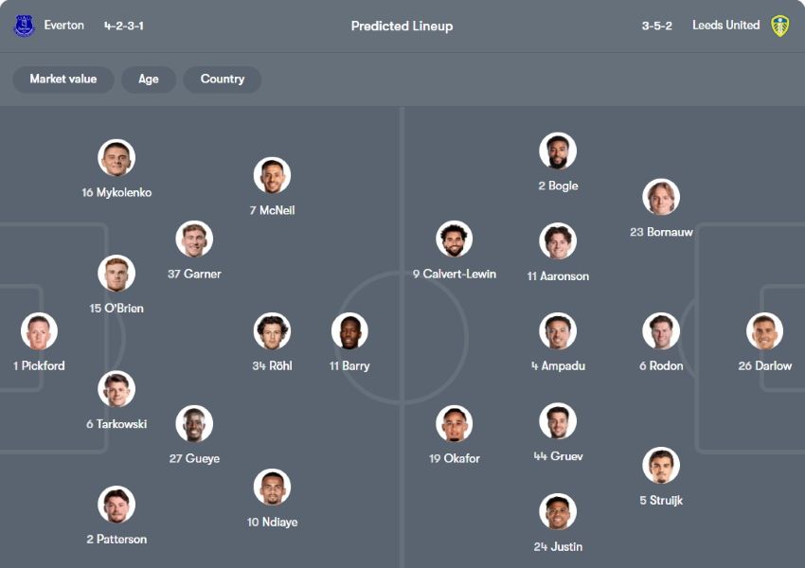The image size is (805, 568).
Task: Open McNeil's player avatar
Action: point(272,176)
